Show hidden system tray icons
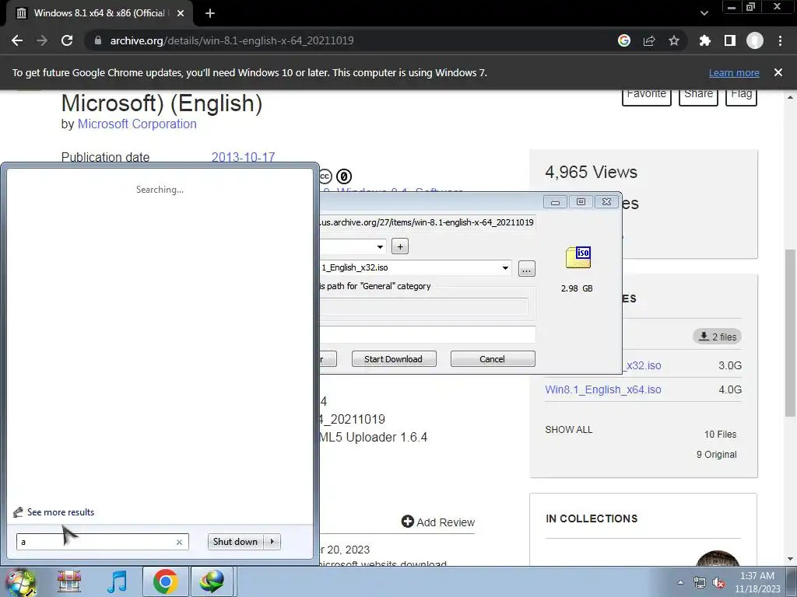This screenshot has height=597, width=797. coord(680,583)
